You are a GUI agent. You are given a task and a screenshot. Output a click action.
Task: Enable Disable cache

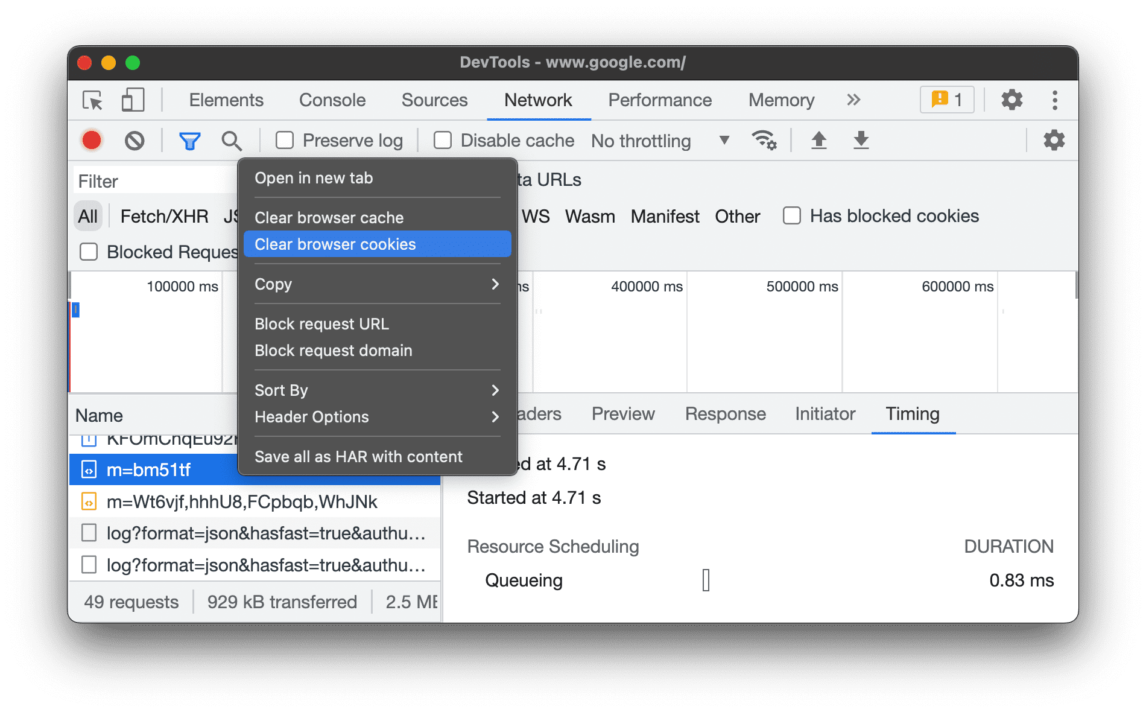443,139
